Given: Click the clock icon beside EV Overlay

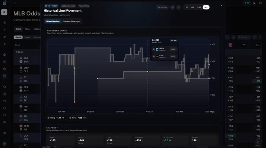Looking at the screenshot, I should (x=173, y=7).
